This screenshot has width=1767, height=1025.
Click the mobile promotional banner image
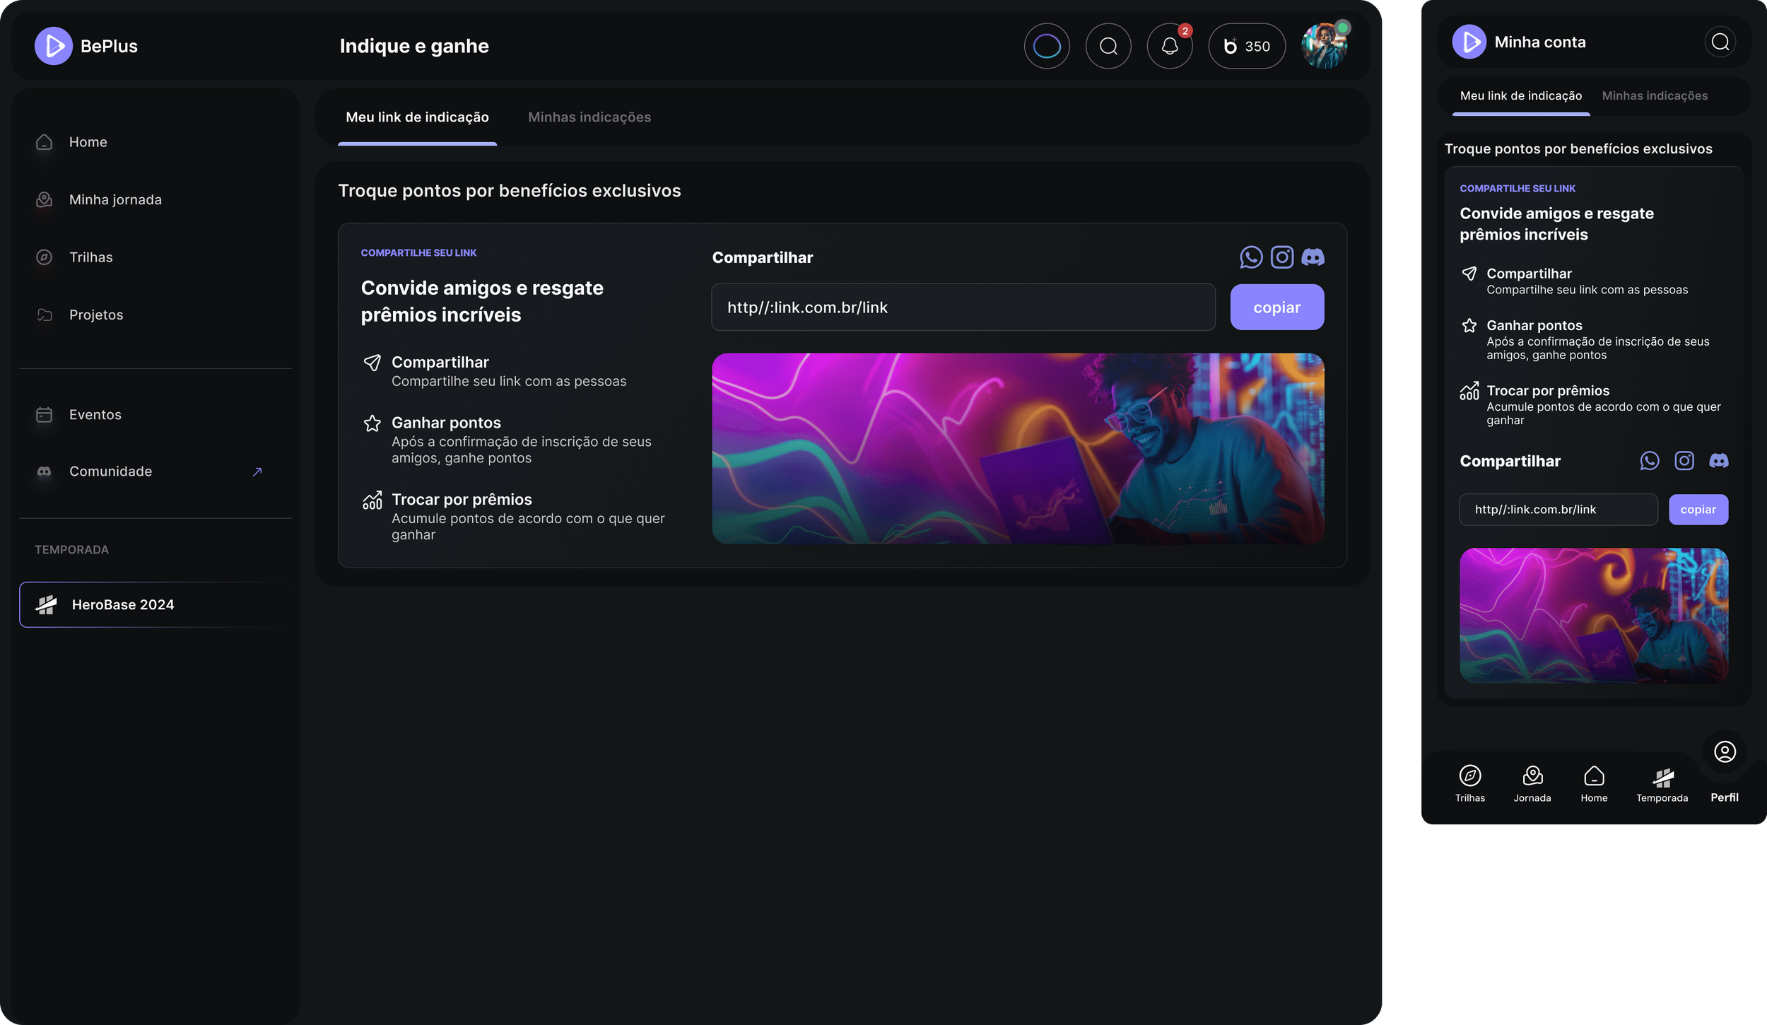pos(1594,615)
